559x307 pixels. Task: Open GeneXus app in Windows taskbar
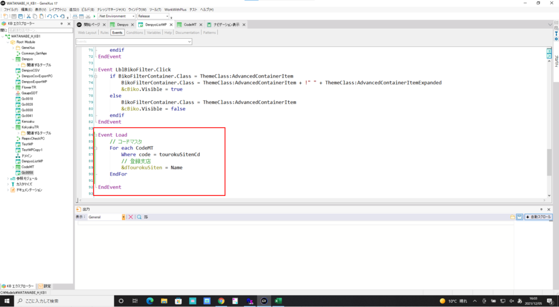point(264,301)
